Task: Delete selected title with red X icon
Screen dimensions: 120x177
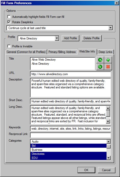Action: tap(108, 67)
